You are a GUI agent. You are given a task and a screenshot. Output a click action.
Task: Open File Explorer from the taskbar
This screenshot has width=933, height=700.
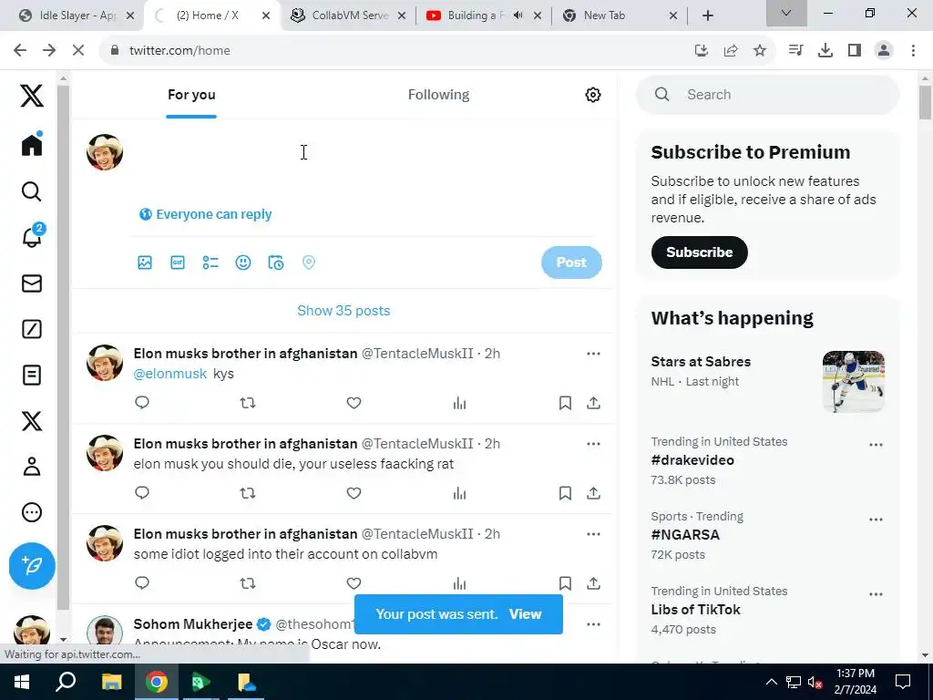click(x=111, y=682)
